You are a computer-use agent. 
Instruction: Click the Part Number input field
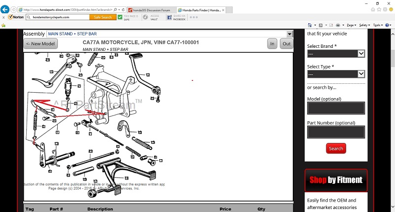coord(336,132)
